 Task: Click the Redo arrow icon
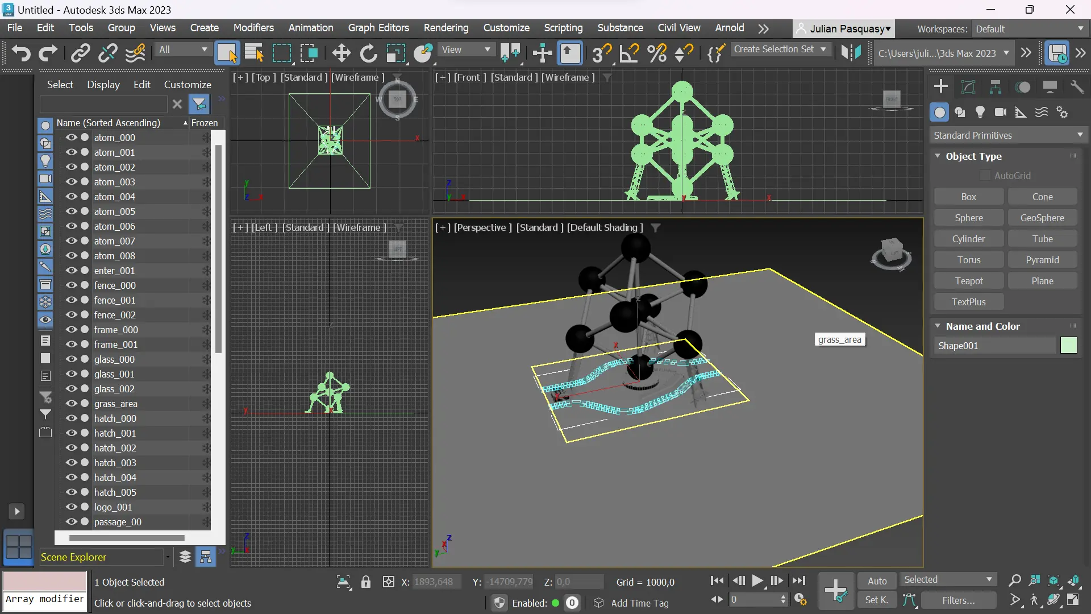point(48,53)
